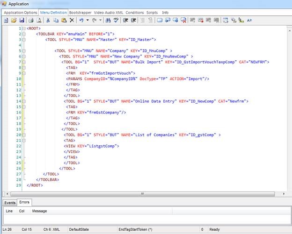Click the Decrease Indent icon
The width and height of the screenshot is (292, 234).
point(133,20)
